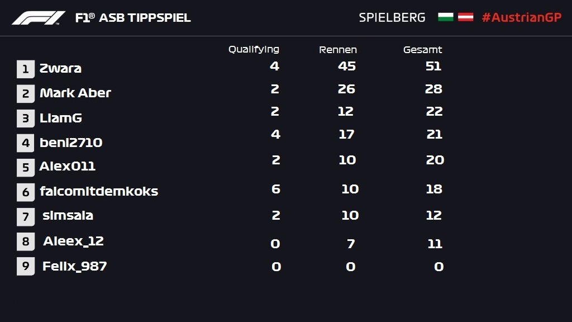Screen dimensions: 572x322
Task: Click the position 1 badge
Action: [x=26, y=69]
